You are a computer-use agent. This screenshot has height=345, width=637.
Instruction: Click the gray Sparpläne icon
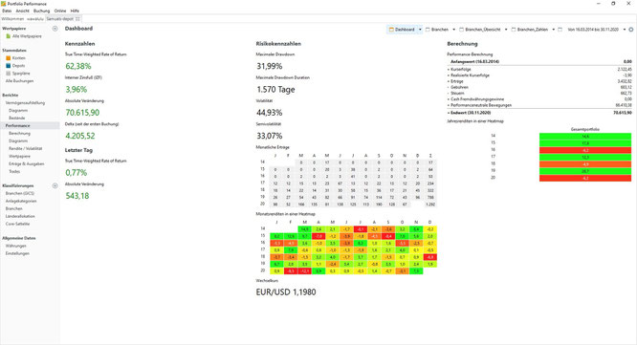[8, 74]
